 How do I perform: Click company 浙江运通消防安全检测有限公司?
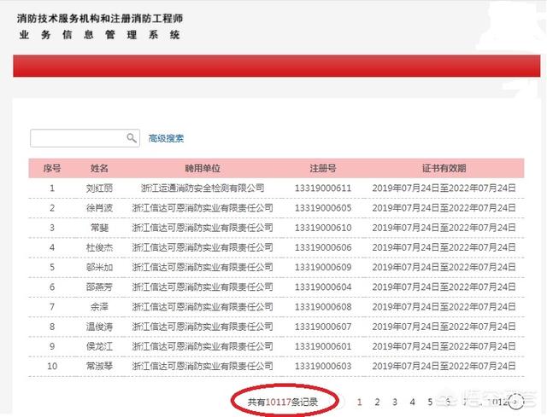tap(203, 188)
